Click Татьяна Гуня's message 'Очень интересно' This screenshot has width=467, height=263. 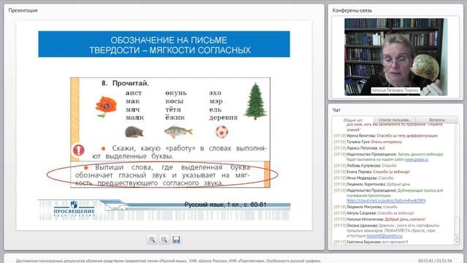tap(368, 142)
